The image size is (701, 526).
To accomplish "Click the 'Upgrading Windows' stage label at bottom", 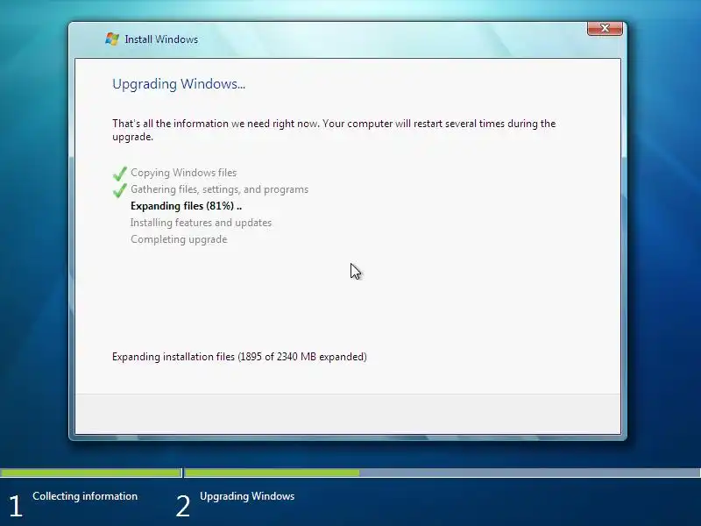I will pos(247,496).
